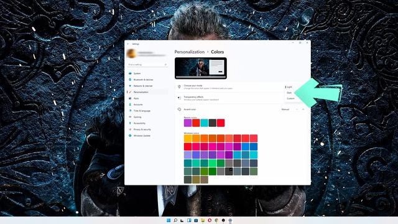Click the search magnifier in Find a setting
This screenshot has height=224, width=398.
(165, 65)
